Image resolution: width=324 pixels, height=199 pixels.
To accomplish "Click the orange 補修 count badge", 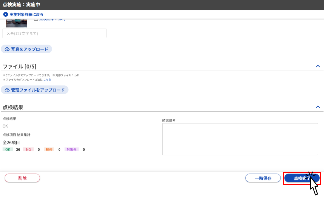I will (49, 150).
